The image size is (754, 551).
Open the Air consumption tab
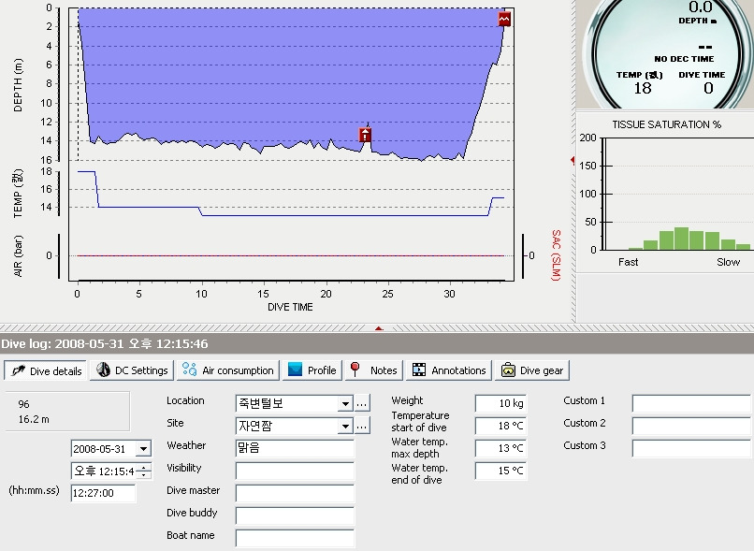pyautogui.click(x=228, y=370)
